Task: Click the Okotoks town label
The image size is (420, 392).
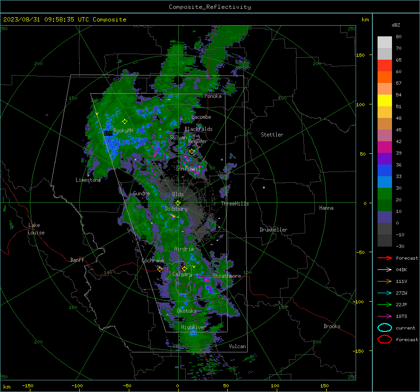Action: click(x=187, y=311)
